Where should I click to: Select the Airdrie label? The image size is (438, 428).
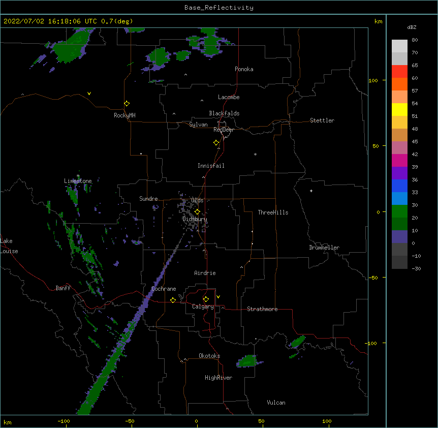[205, 273]
